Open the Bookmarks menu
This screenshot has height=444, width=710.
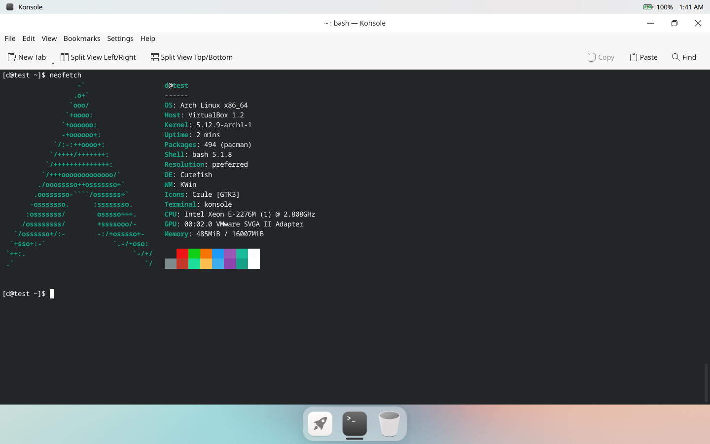82,38
